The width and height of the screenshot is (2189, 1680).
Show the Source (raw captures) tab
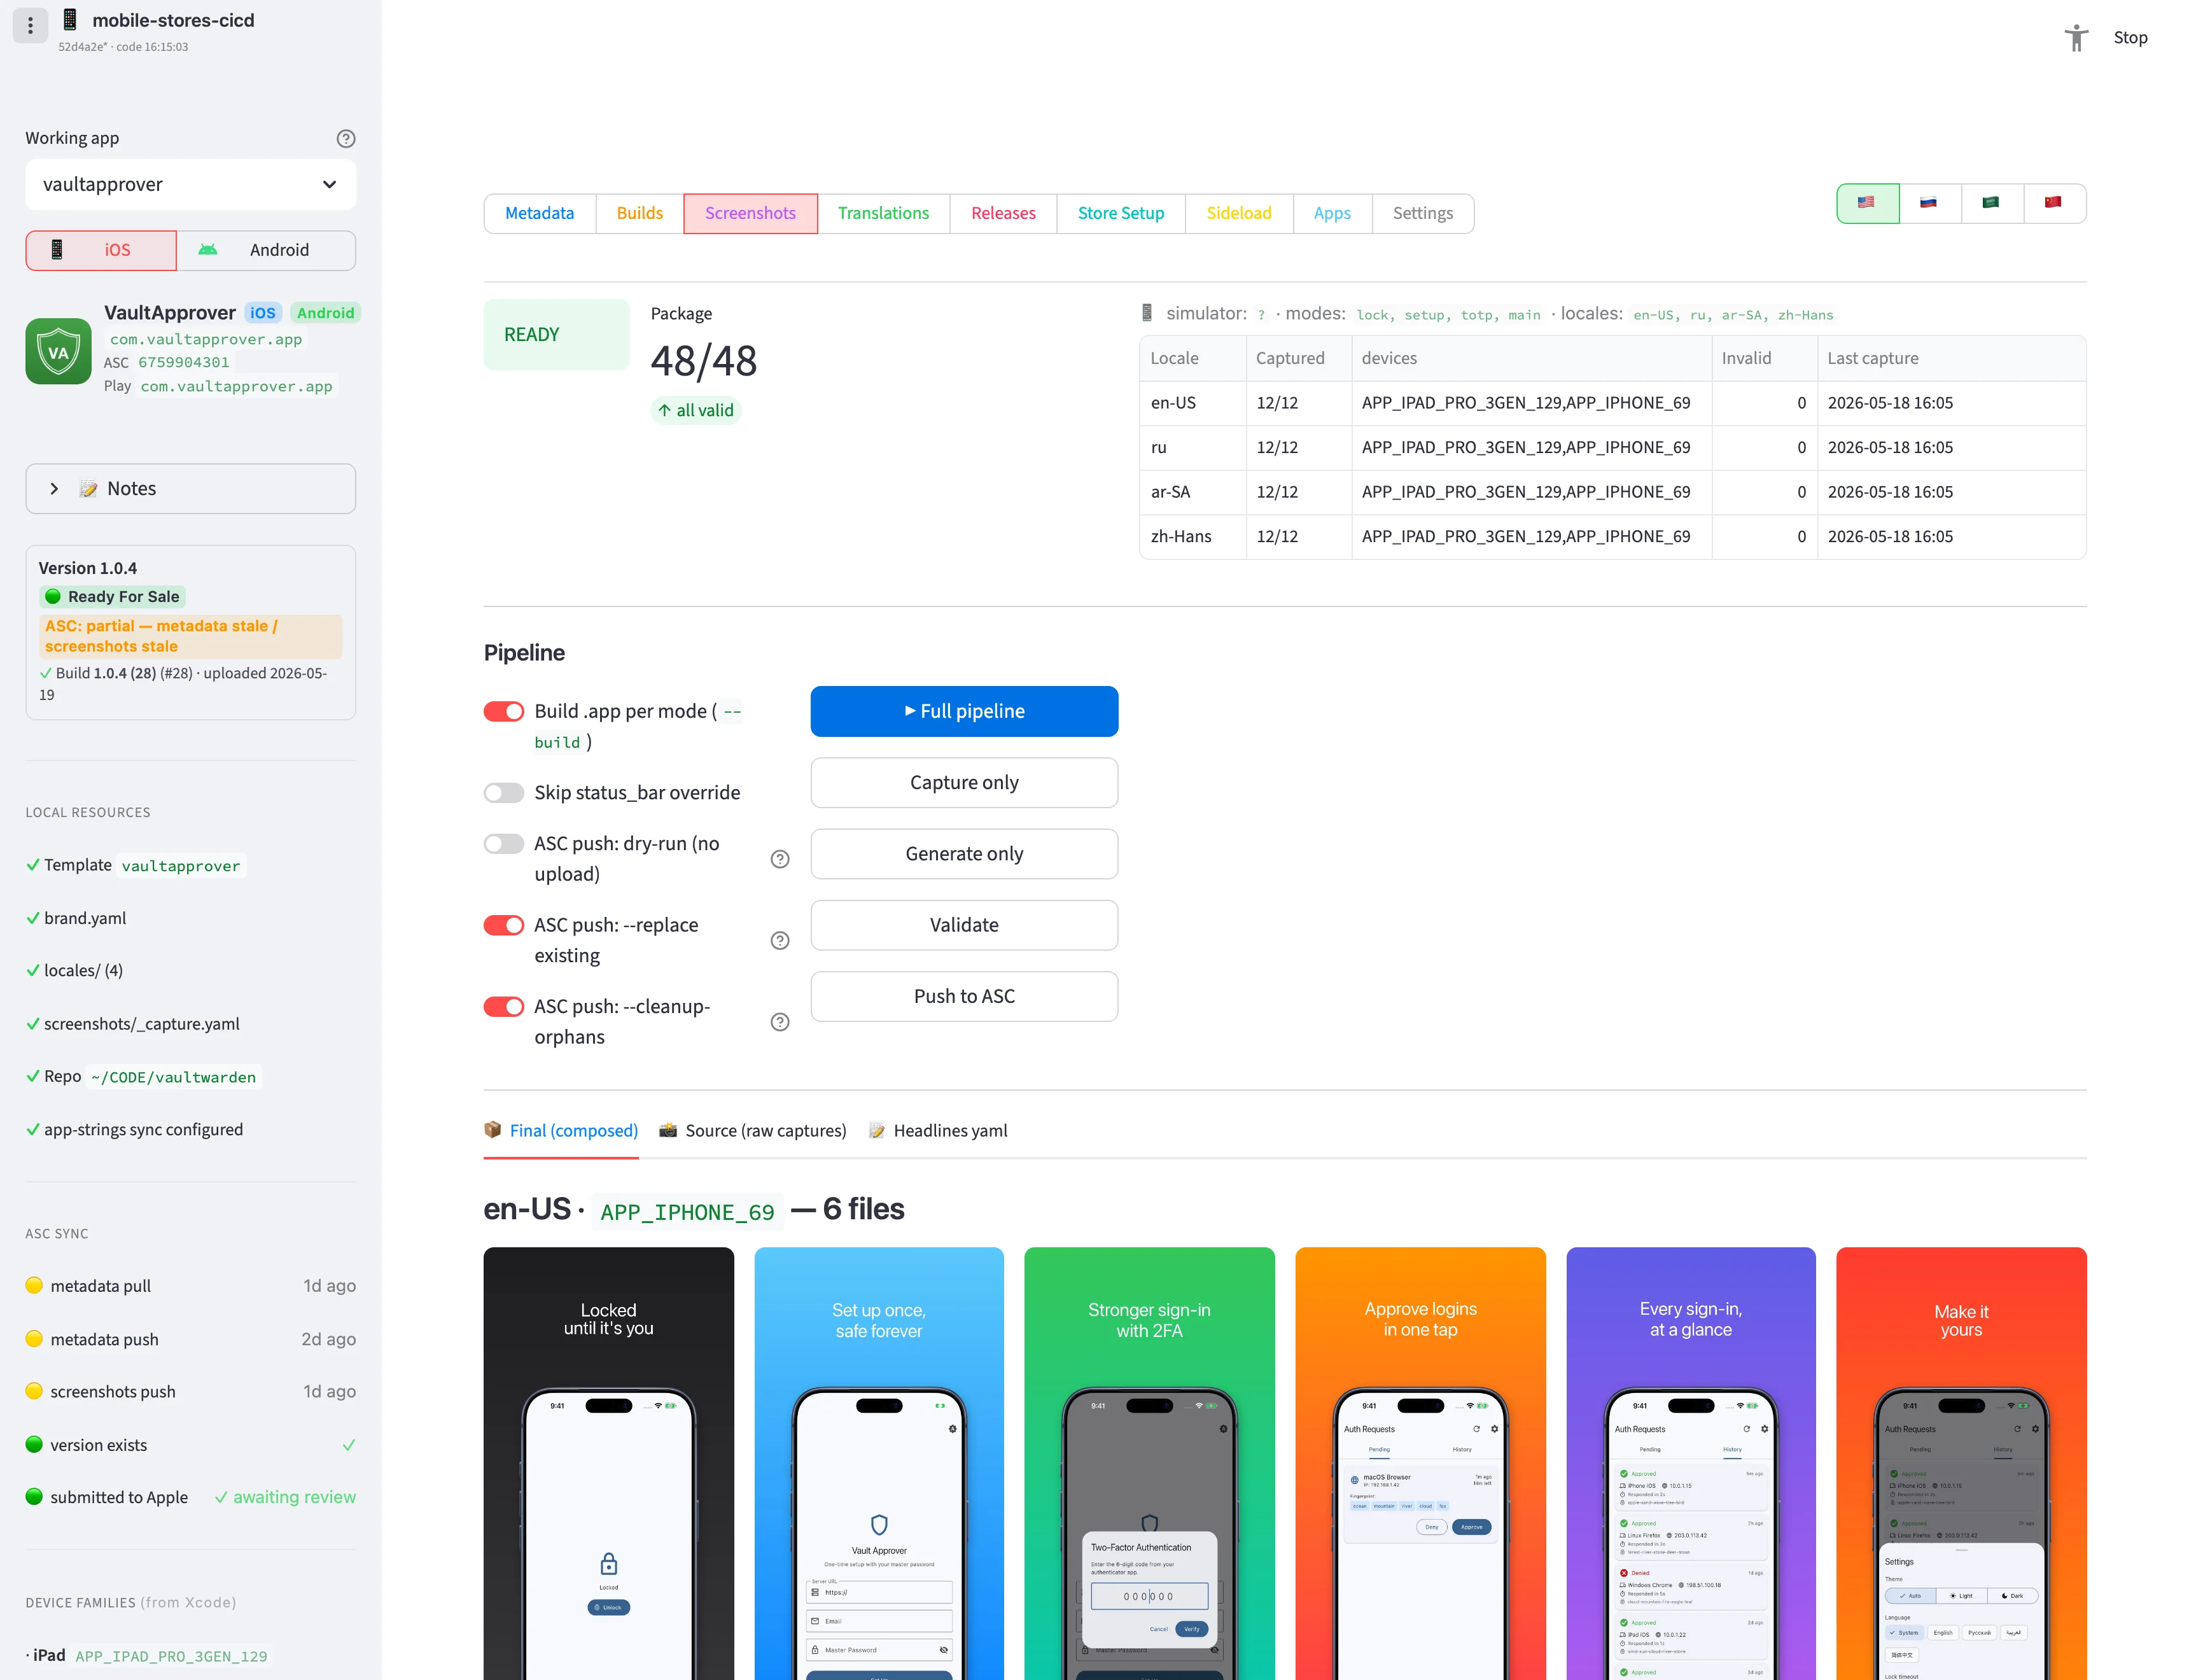tap(753, 1131)
